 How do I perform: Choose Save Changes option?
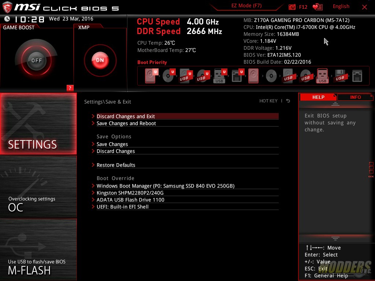tap(187, 144)
